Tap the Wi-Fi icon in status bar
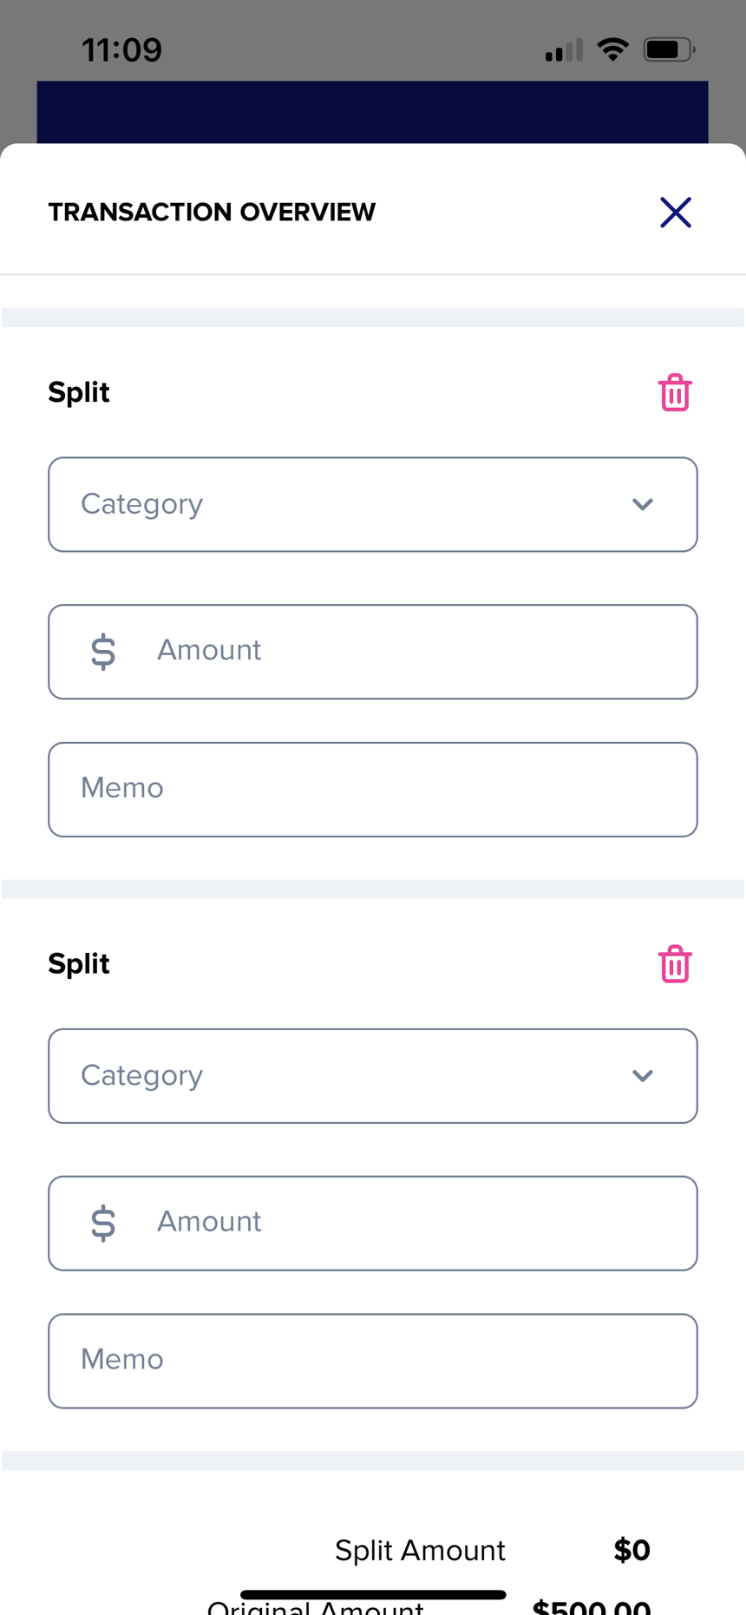Screen dimensions: 746x1615 tap(612, 49)
